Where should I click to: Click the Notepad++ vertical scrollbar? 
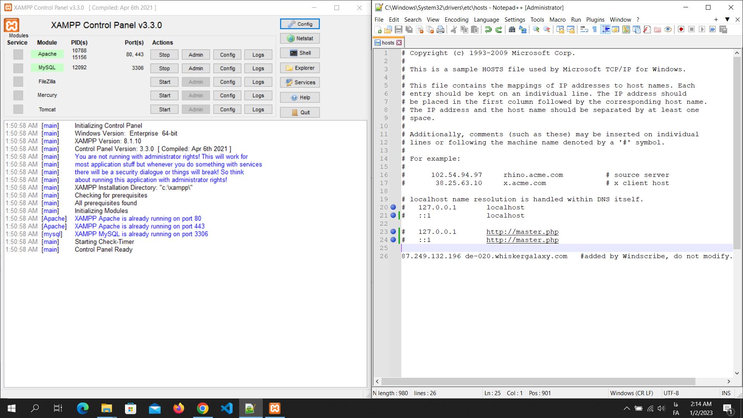[x=737, y=153]
